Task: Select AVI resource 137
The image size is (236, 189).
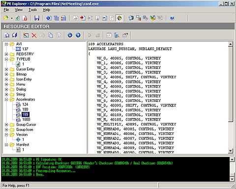Action: (x=25, y=49)
